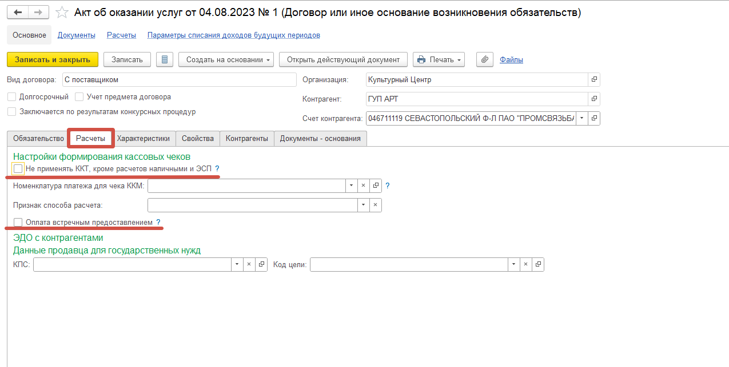The width and height of the screenshot is (729, 367).
Task: Enable Оплата встречным предоставлением checkbox
Action: 18,222
